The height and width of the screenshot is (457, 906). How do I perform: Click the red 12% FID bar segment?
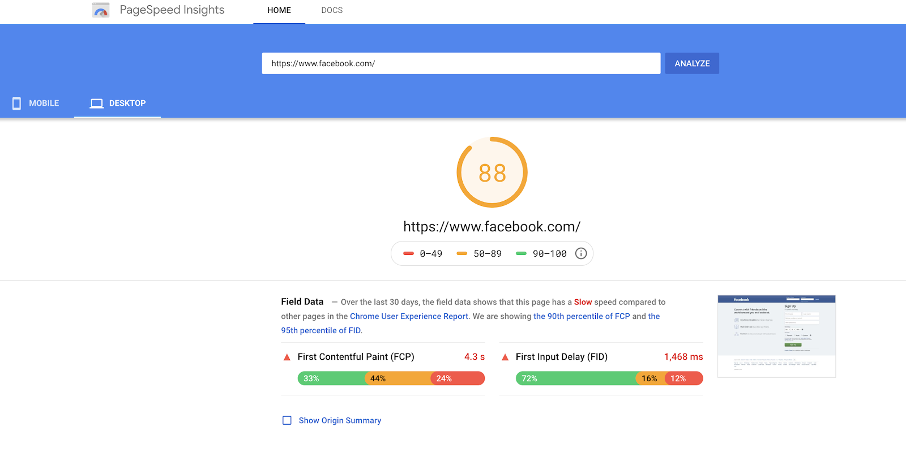(x=684, y=378)
